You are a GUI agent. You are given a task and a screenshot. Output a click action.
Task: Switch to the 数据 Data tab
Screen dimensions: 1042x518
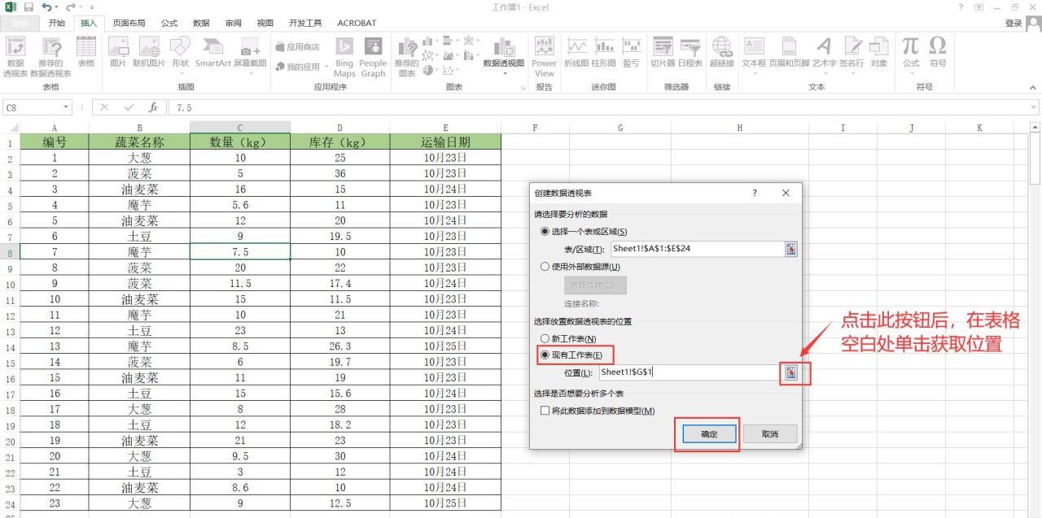[x=201, y=23]
